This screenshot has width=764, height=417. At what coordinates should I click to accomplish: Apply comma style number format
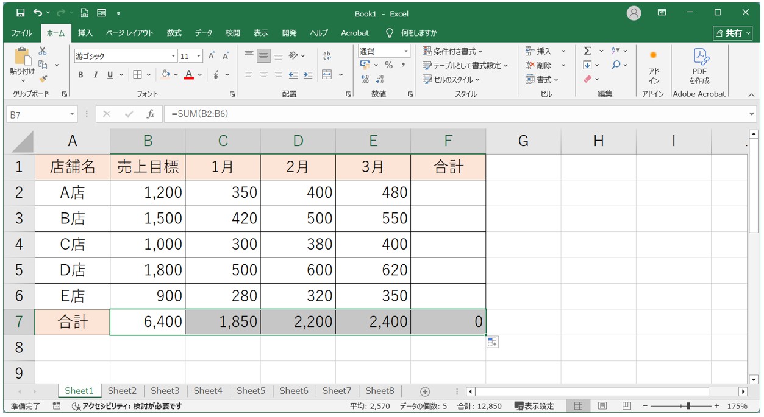coord(404,65)
